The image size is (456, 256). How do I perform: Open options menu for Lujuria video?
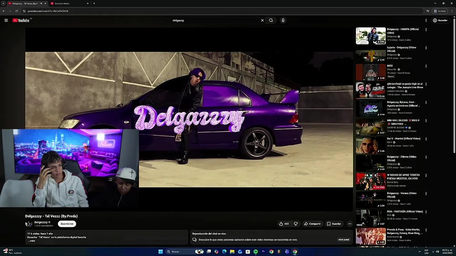click(x=426, y=48)
